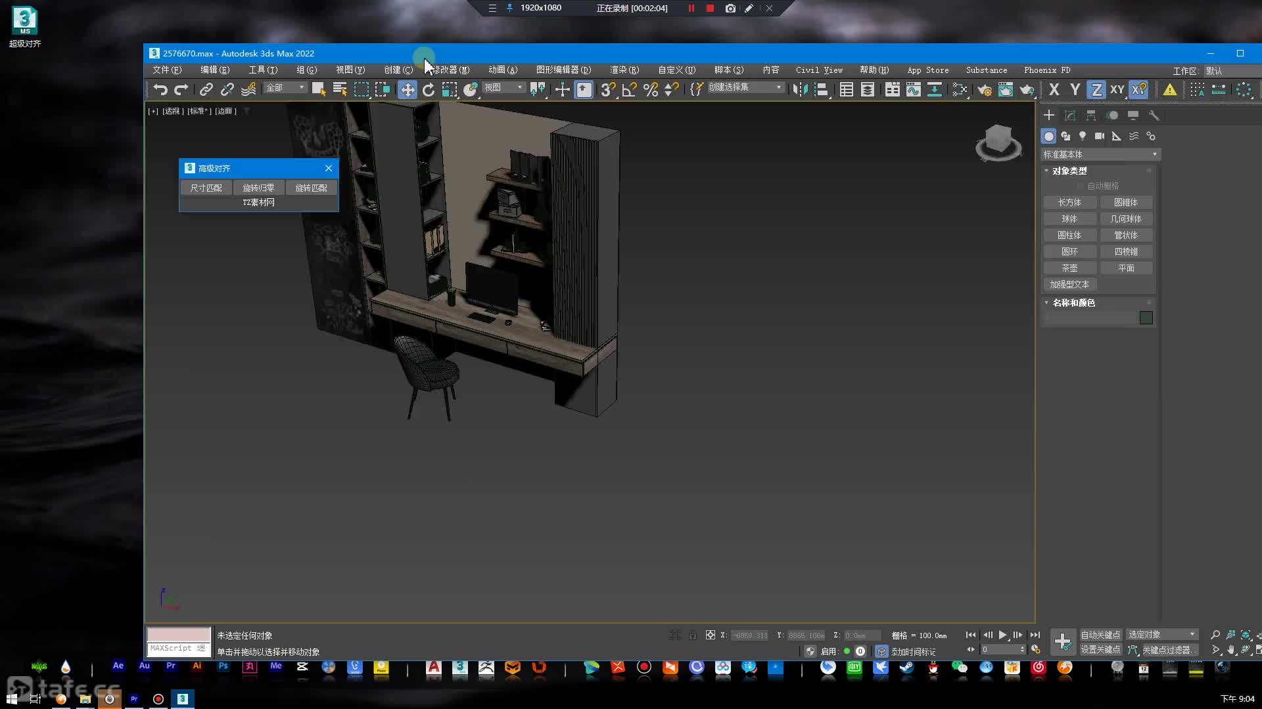Open the Curve Editor
Viewport: 1262px width, 709px height.
[x=914, y=90]
